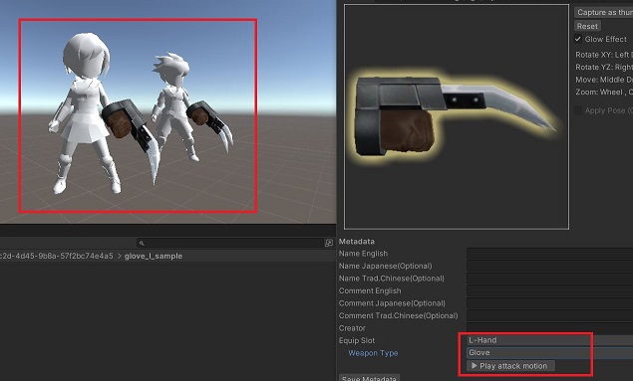This screenshot has width=633, height=381.
Task: Click the project search input field
Action: coord(229,243)
